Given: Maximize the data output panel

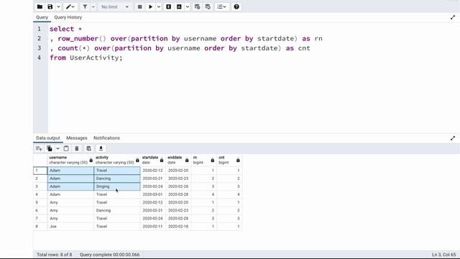Looking at the screenshot, I should tap(453, 138).
